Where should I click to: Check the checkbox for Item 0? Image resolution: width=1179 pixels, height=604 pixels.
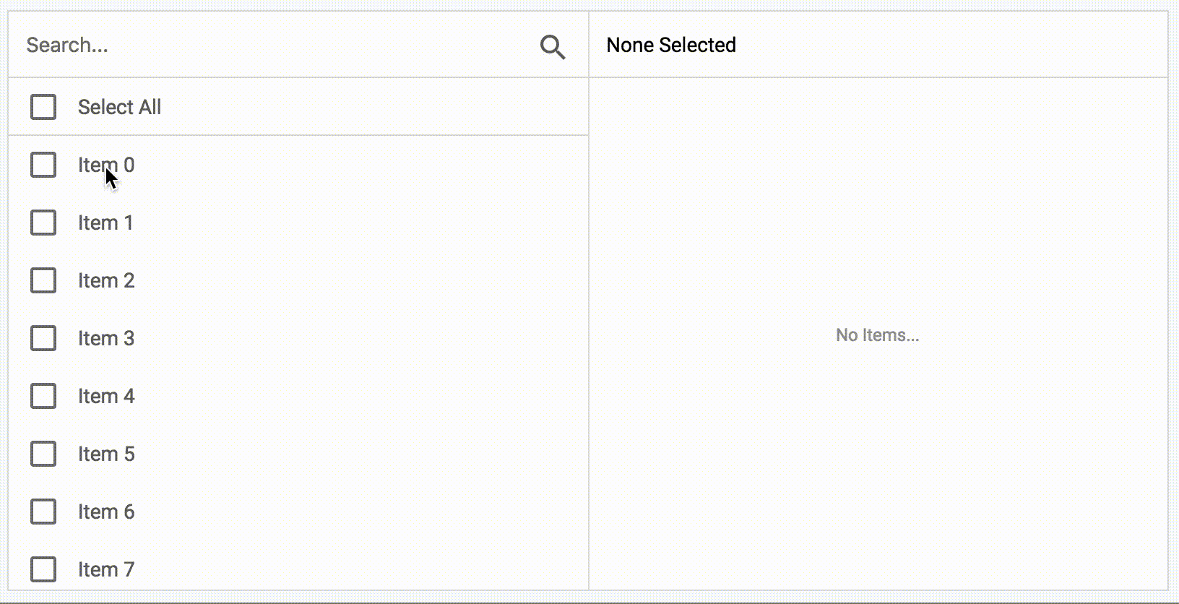[43, 165]
